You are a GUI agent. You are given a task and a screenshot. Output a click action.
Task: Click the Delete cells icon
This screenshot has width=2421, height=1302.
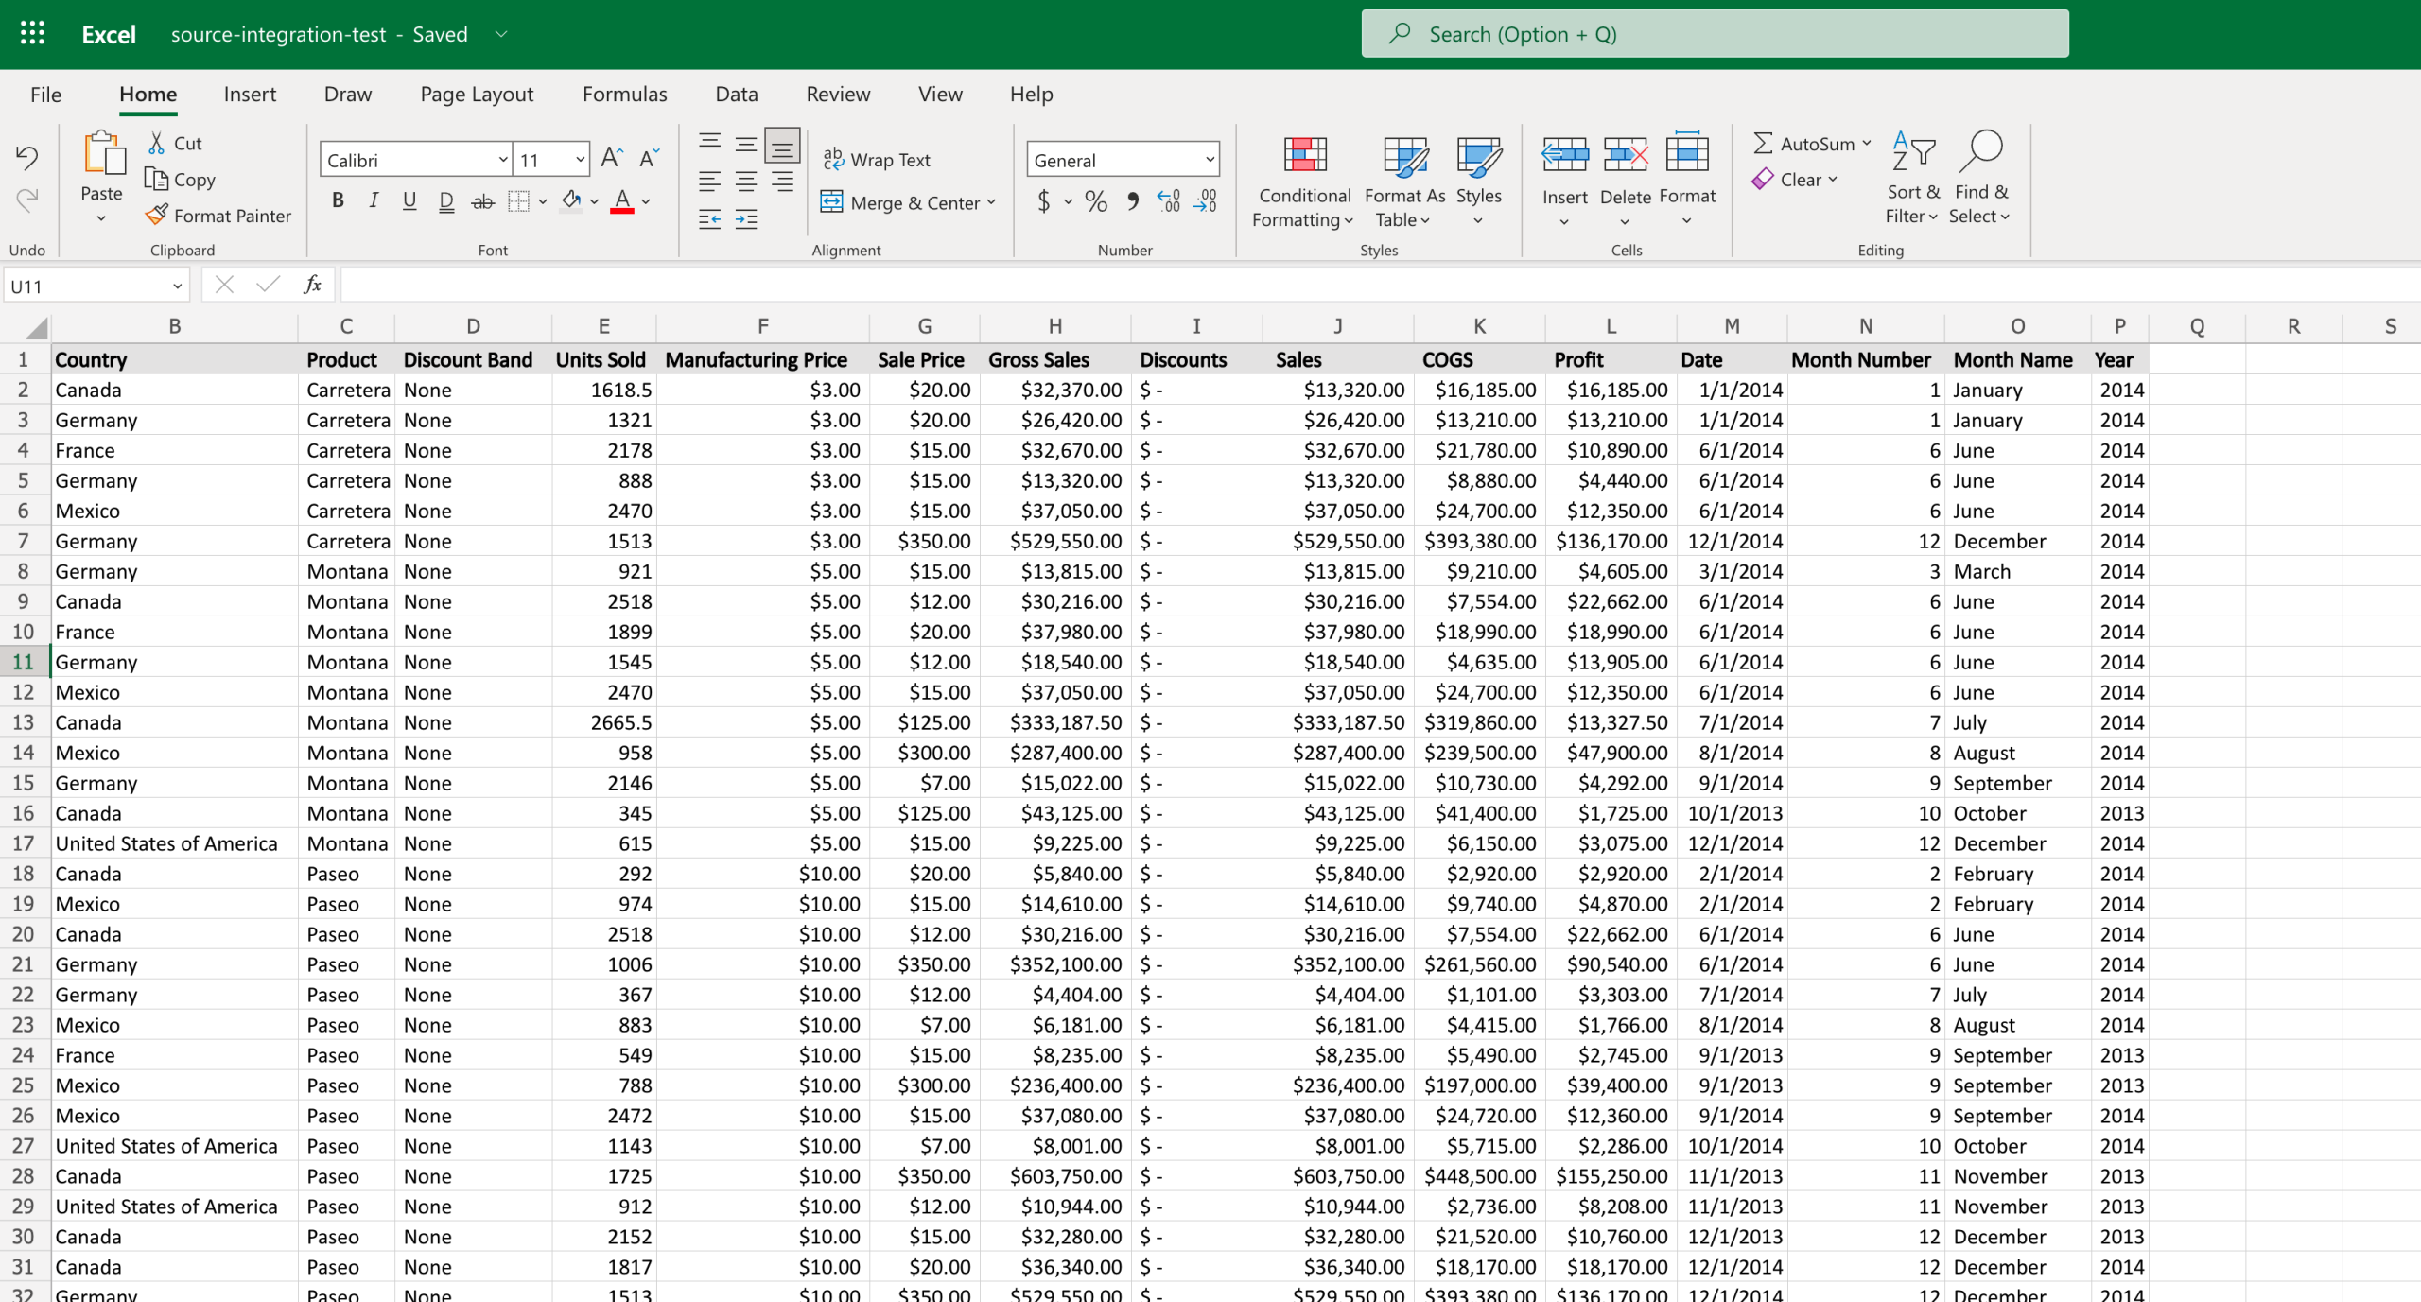[x=1625, y=155]
